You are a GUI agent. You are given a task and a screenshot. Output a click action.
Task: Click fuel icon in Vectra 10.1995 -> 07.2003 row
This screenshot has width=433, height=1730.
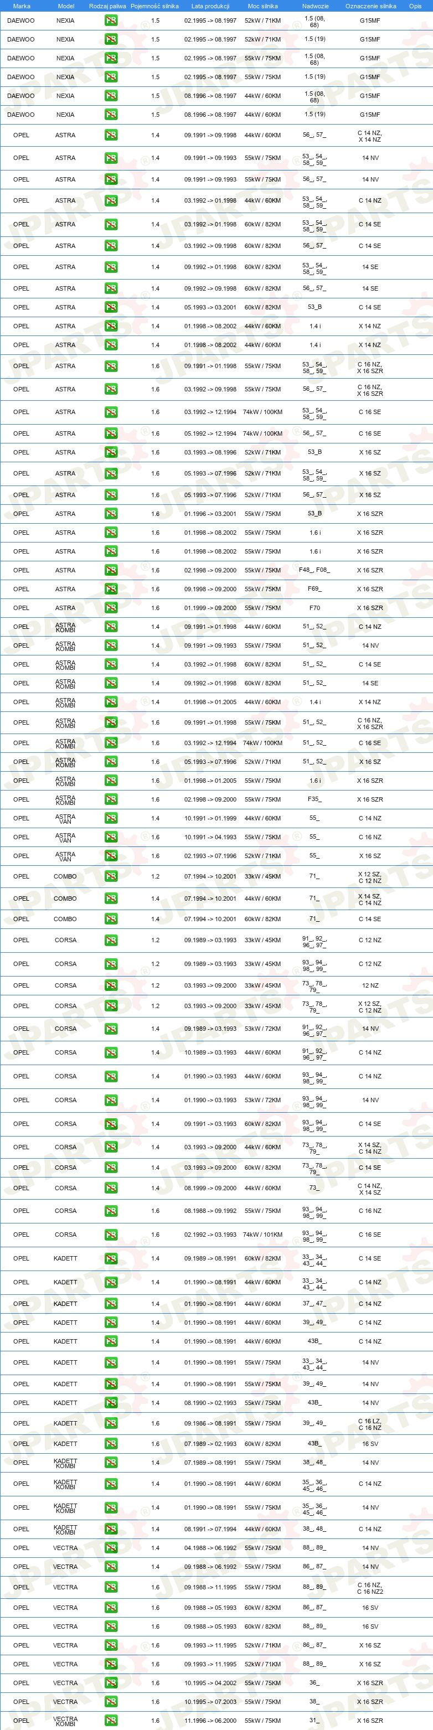pos(111,1702)
